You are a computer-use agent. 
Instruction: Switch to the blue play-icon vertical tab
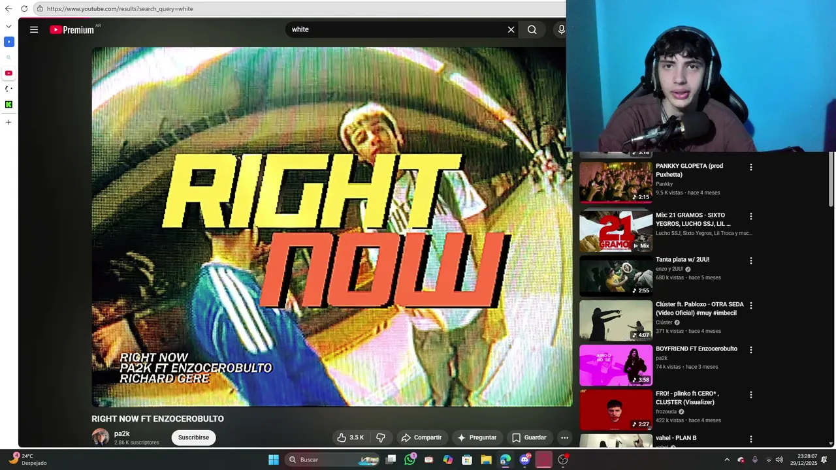point(8,42)
